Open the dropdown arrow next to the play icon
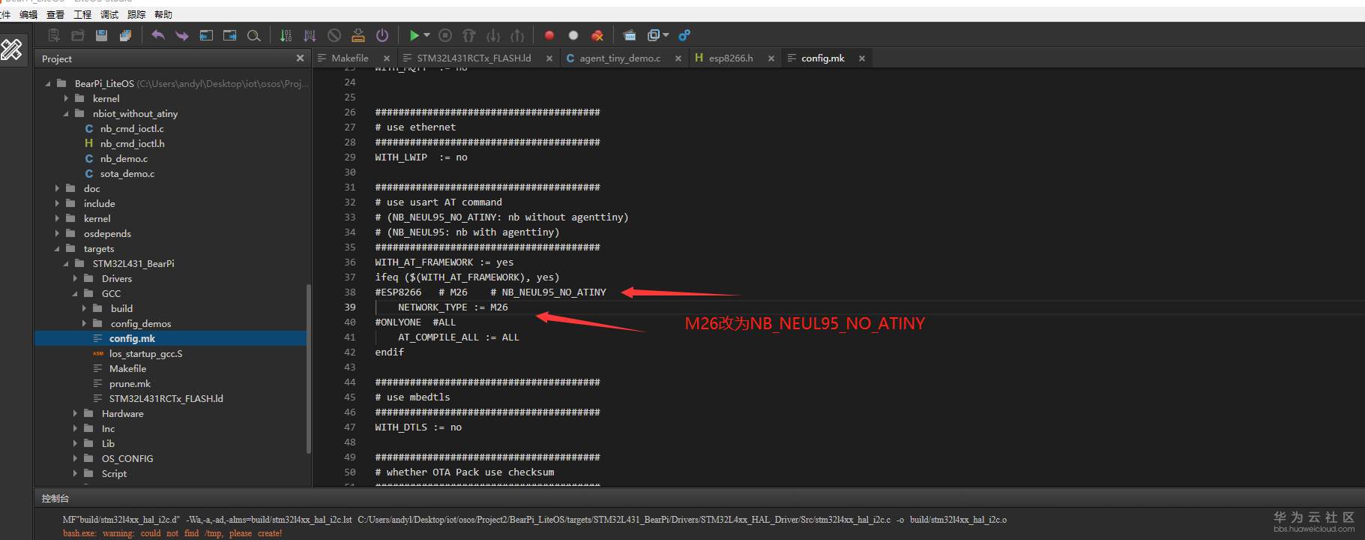The width and height of the screenshot is (1365, 540). point(427,35)
